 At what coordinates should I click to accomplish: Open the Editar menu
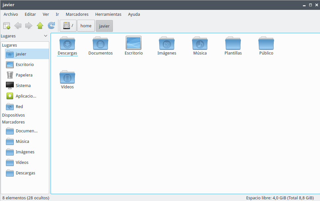(30, 14)
